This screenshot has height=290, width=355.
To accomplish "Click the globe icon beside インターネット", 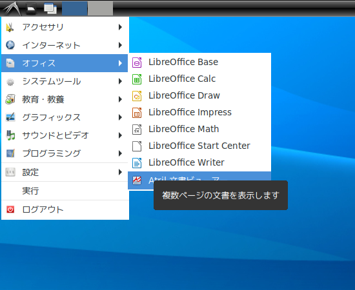I will click(x=10, y=45).
